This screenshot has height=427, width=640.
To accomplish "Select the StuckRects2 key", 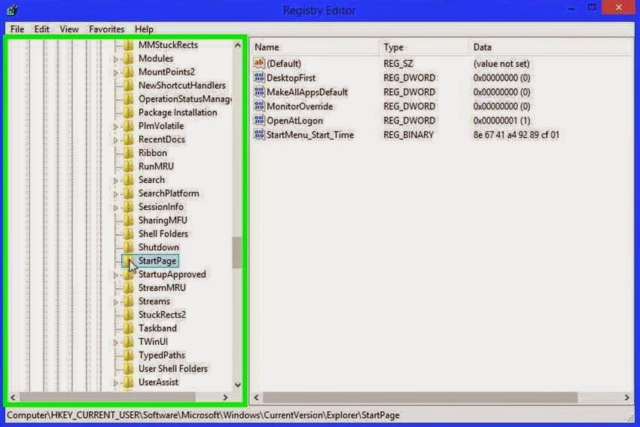I will click(x=162, y=314).
